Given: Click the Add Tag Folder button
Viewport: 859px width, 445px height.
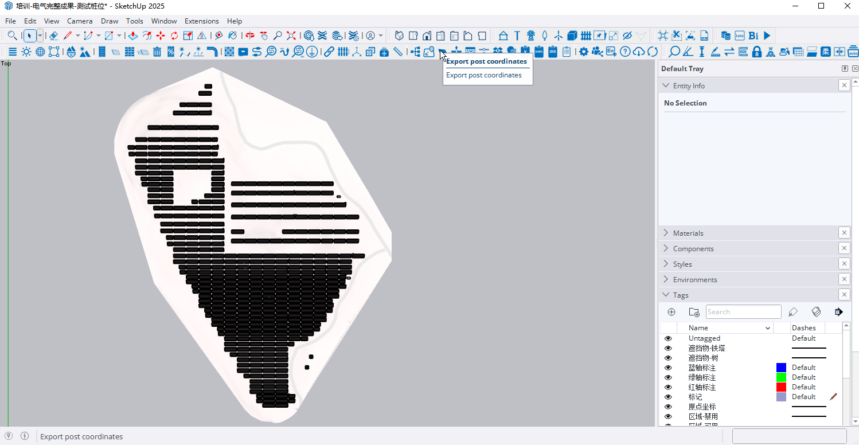Looking at the screenshot, I should (x=694, y=312).
